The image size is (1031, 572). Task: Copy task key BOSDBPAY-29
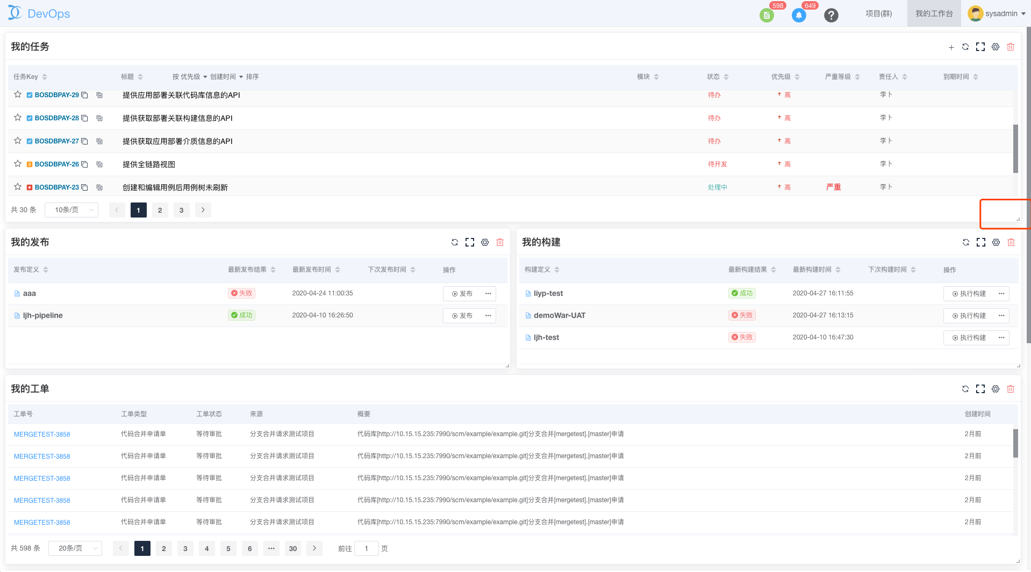tap(84, 95)
